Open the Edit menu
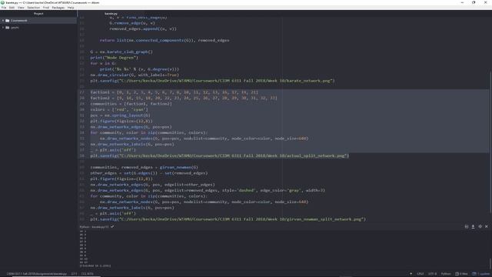The image size is (492, 277). pos(12,8)
